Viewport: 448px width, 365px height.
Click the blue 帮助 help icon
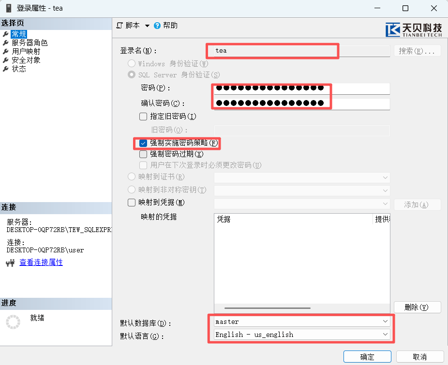click(157, 26)
